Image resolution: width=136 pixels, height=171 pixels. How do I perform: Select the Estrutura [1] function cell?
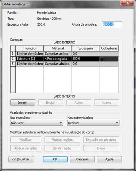(30, 59)
